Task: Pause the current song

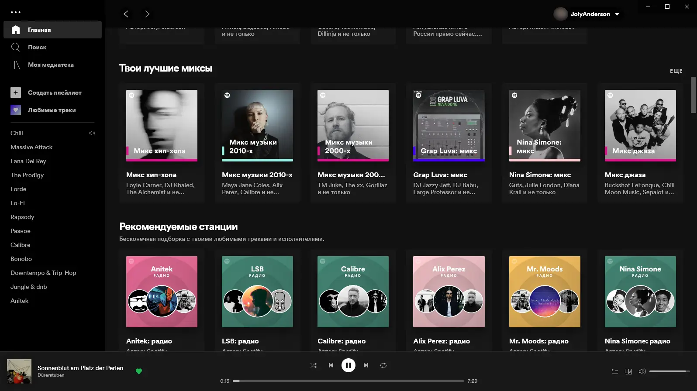Action: coord(348,365)
